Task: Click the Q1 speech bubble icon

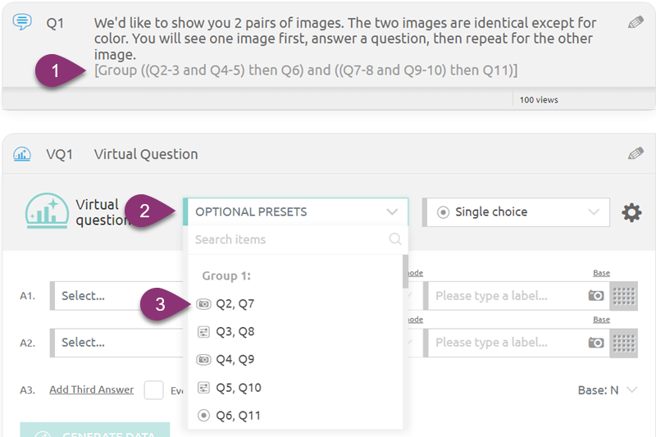Action: (x=22, y=21)
